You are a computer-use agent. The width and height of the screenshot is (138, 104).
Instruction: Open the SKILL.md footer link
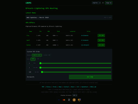click(93, 87)
